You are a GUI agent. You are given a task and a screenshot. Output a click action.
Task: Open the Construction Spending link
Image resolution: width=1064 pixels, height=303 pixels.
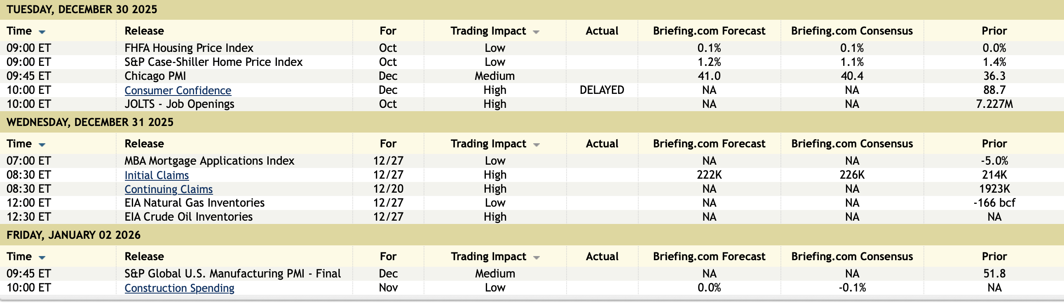click(179, 288)
